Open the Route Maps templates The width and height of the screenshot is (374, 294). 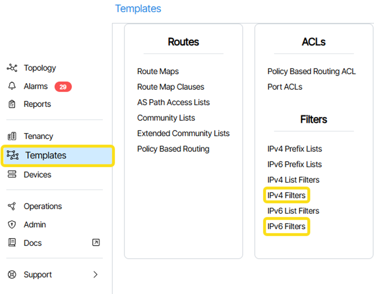coord(158,71)
